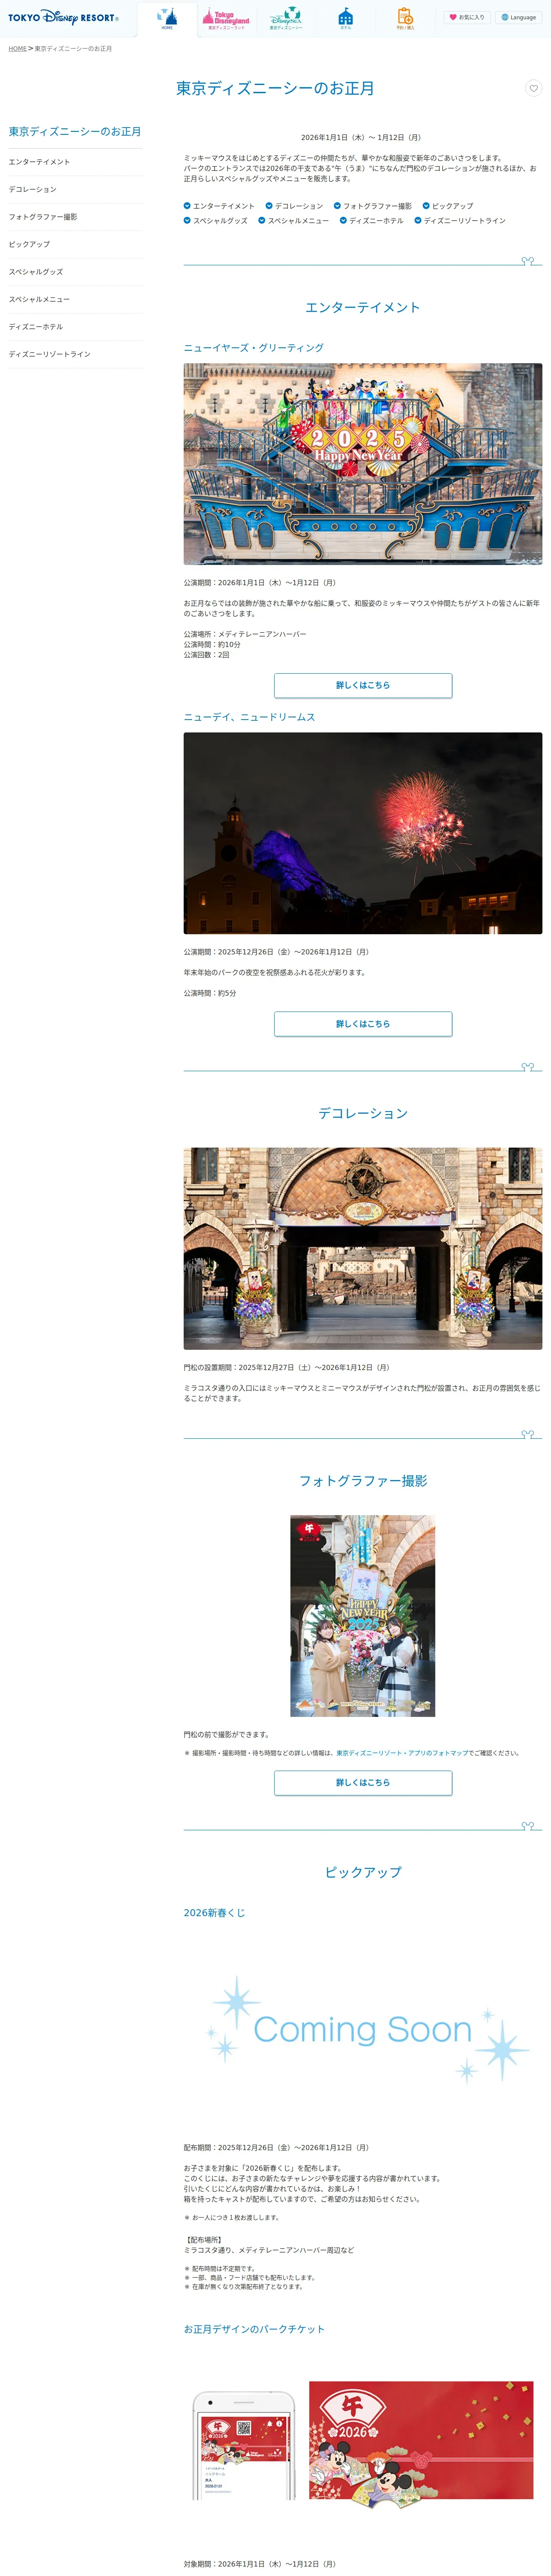
Task: Open the HOME castle icon tab
Action: click(x=167, y=19)
